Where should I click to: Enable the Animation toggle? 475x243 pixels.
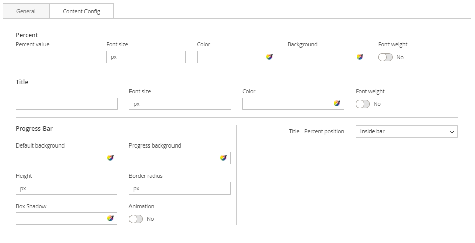click(x=136, y=219)
